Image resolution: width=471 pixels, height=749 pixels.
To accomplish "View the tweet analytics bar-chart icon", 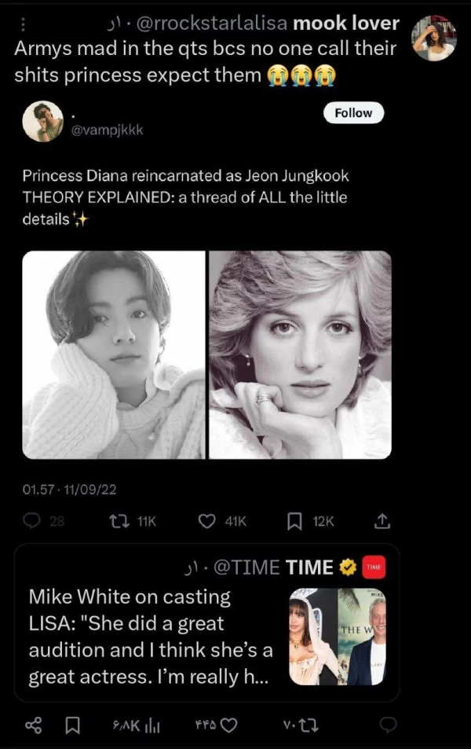I will pos(154,725).
